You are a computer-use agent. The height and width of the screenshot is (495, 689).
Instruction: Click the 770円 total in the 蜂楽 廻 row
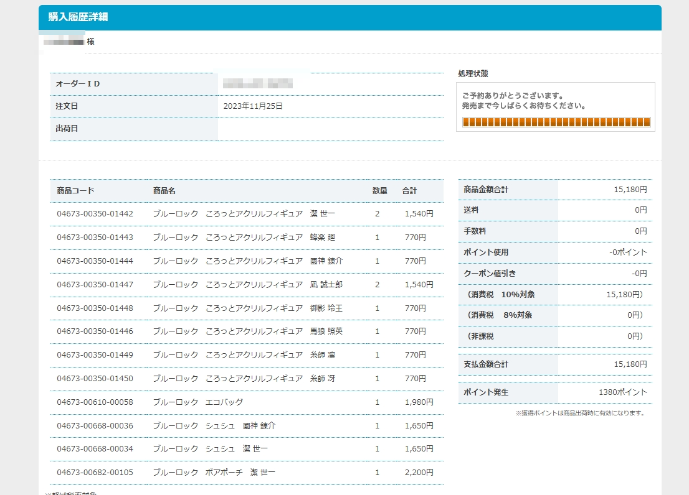tap(416, 237)
